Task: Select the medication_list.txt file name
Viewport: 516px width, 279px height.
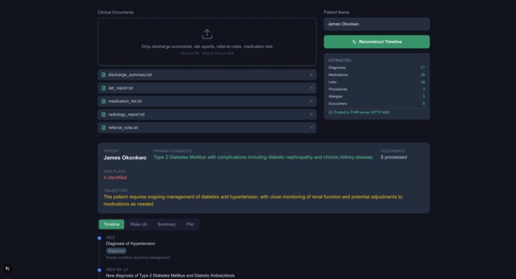Action: coord(125,101)
